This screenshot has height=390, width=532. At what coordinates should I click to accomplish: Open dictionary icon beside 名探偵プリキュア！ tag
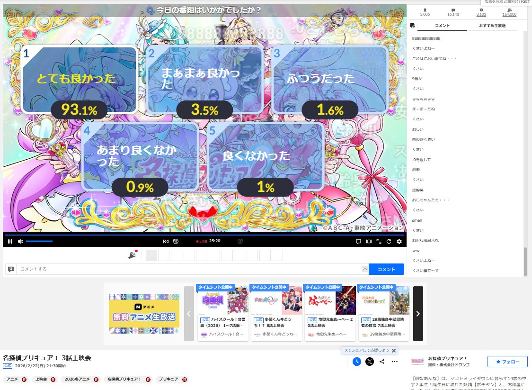148,380
